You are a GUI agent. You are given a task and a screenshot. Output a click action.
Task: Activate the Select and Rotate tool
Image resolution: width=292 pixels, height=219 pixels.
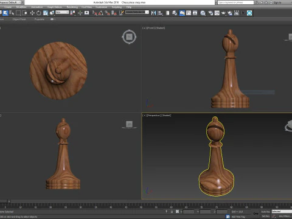(x=39, y=13)
